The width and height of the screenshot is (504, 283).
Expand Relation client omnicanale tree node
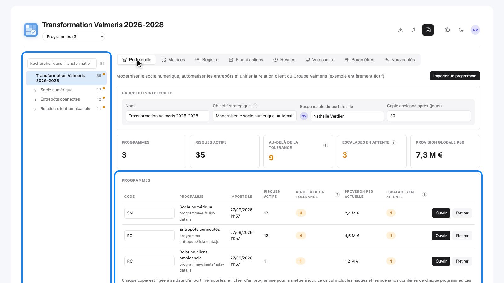pyautogui.click(x=35, y=109)
